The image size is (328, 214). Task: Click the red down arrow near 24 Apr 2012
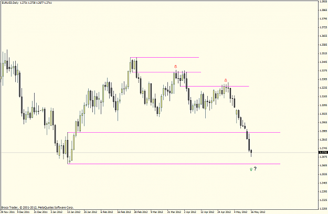(x=226, y=80)
